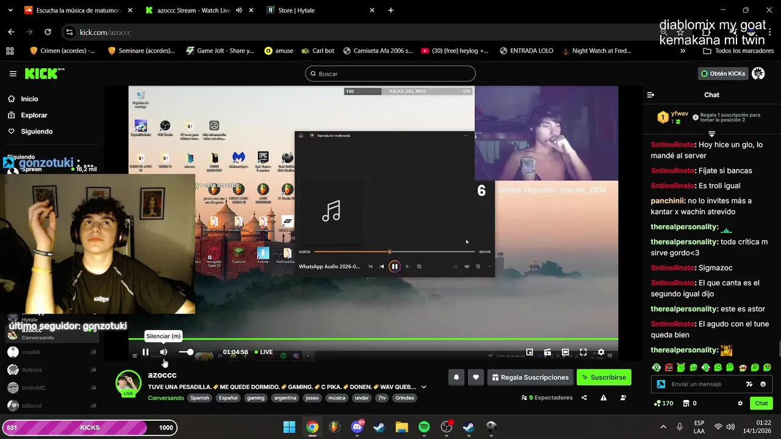This screenshot has width=781, height=439.
Task: Open Explorar in the sidebar
Action: pyautogui.click(x=34, y=115)
